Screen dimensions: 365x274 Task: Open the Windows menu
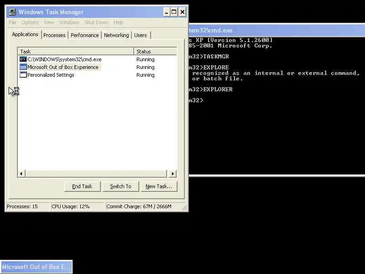(x=69, y=22)
